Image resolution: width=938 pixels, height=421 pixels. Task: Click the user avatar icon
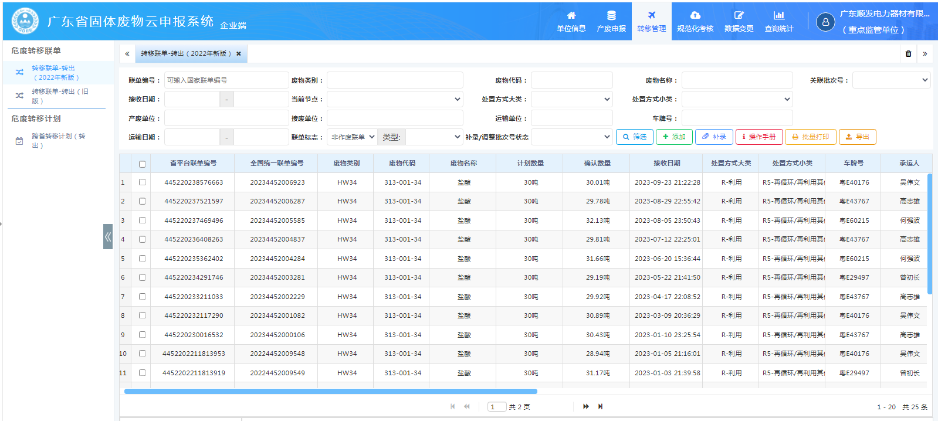click(825, 22)
